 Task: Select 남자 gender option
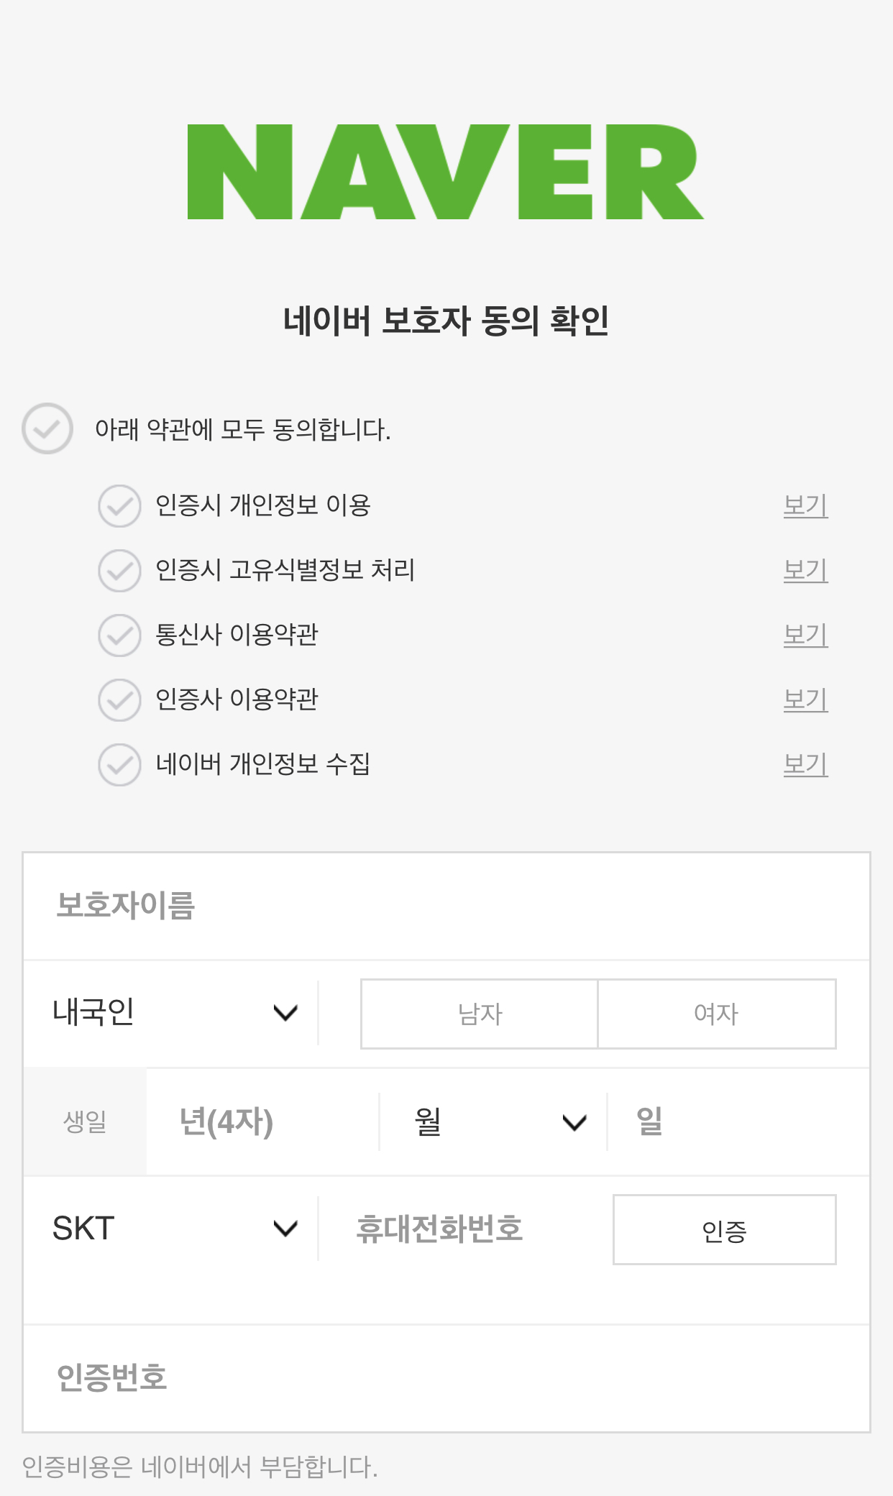click(x=480, y=1014)
